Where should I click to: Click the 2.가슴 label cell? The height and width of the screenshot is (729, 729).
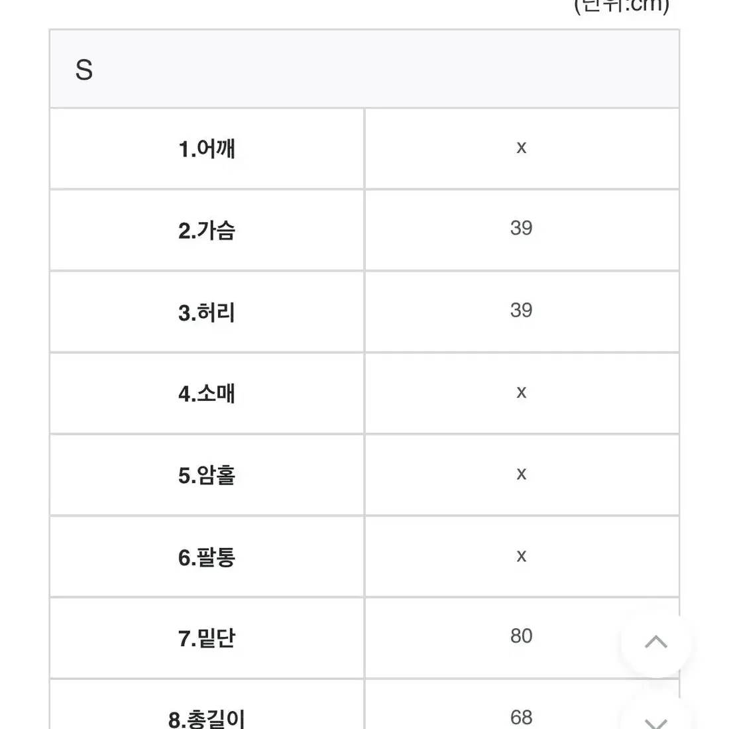[207, 231]
